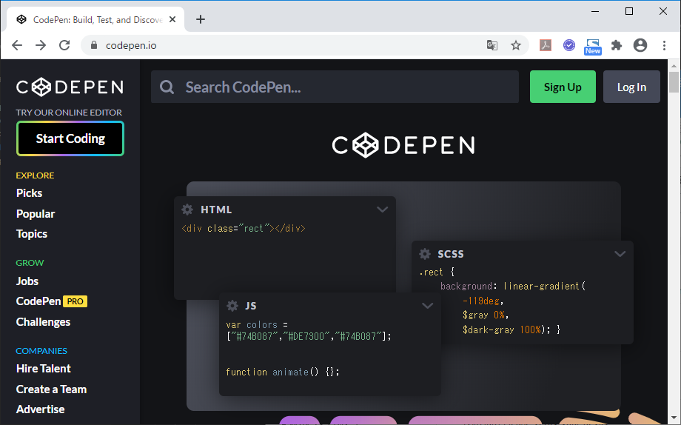Open Challenges in the sidebar
Image resolution: width=681 pixels, height=425 pixels.
43,322
